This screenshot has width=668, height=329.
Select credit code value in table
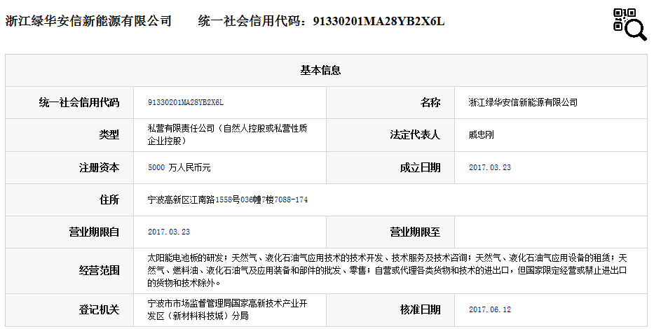tap(186, 103)
